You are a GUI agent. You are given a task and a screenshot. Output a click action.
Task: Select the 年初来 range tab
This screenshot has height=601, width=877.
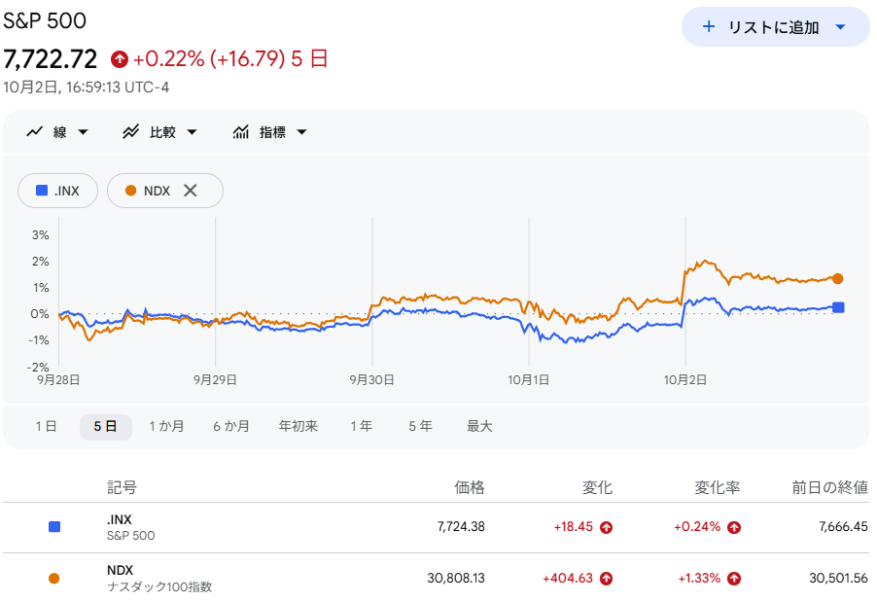point(298,426)
